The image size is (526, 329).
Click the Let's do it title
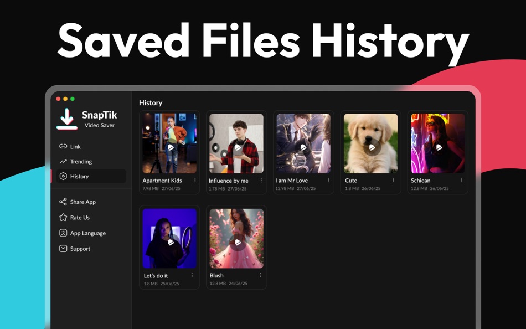coord(156,276)
